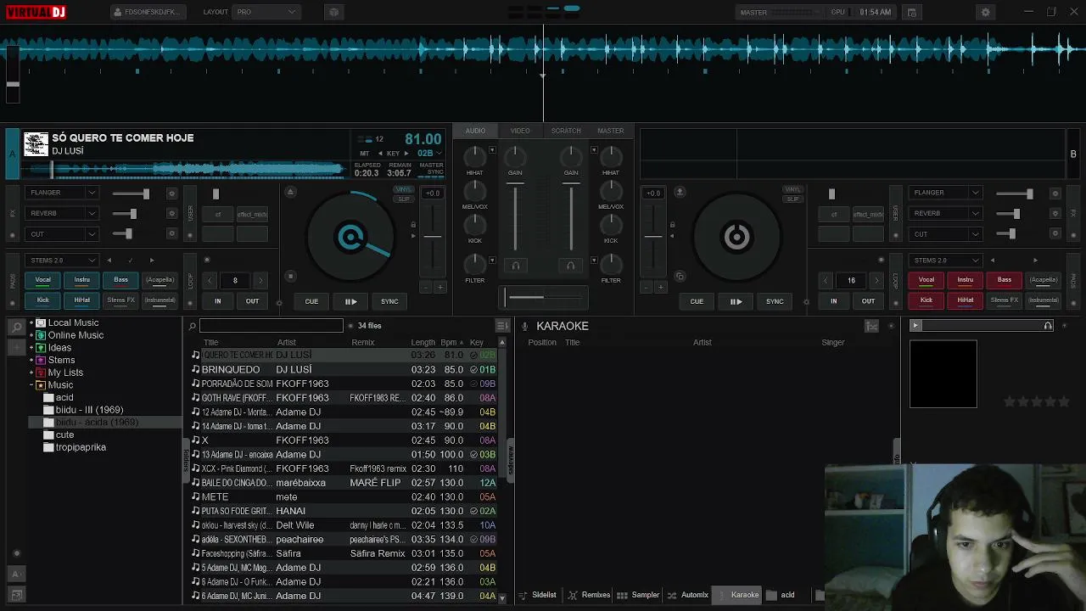Click the Acapella pad on left deck

160,280
